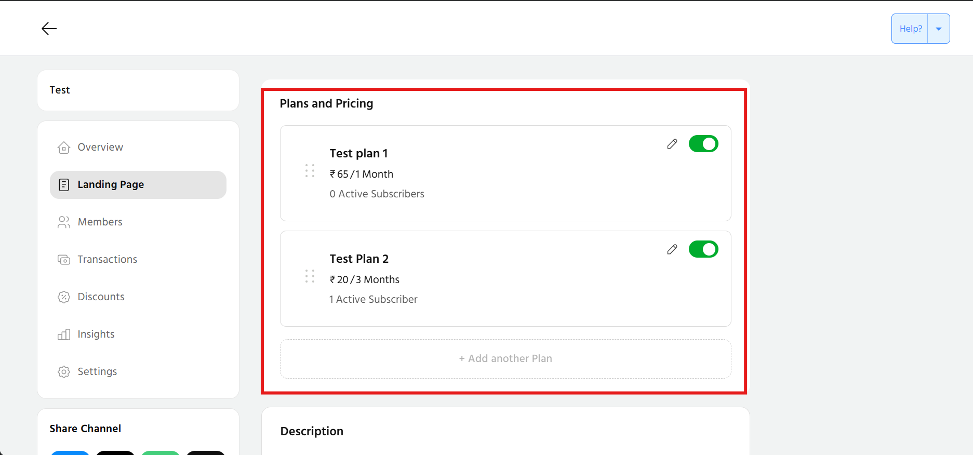
Task: Click the Insights bar chart icon
Action: click(x=64, y=334)
